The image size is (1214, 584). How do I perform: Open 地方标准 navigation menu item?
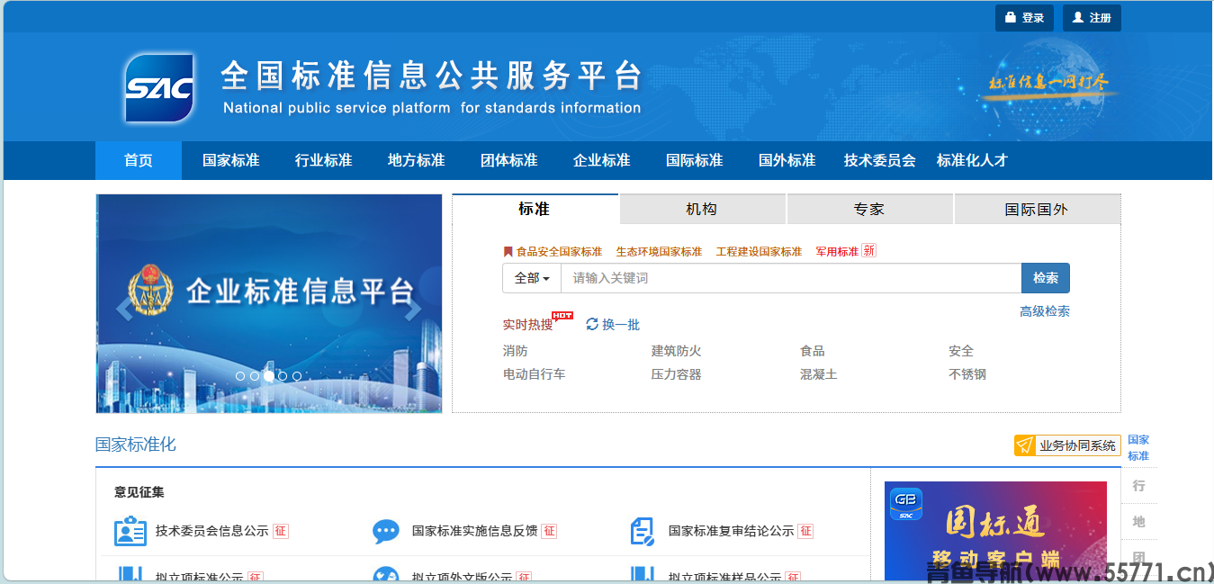coord(417,160)
